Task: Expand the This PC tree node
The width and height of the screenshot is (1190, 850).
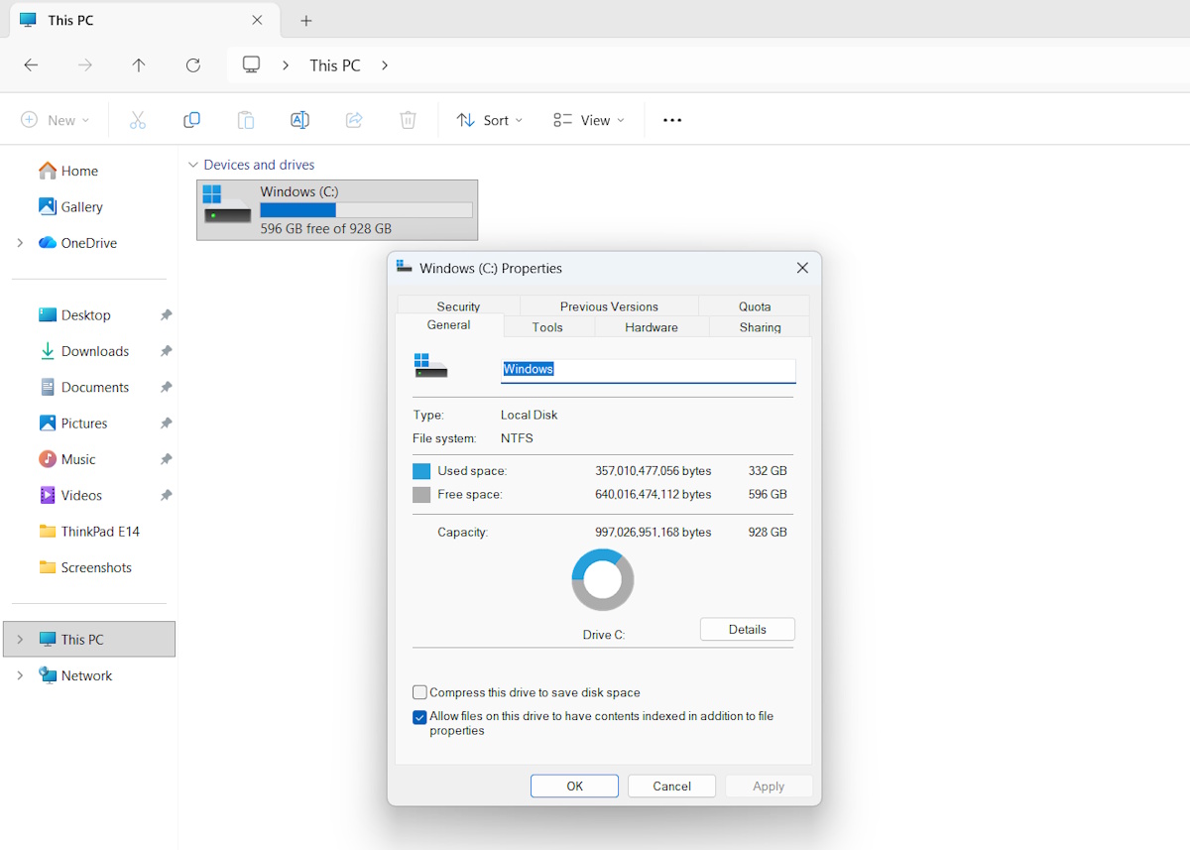Action: point(20,640)
